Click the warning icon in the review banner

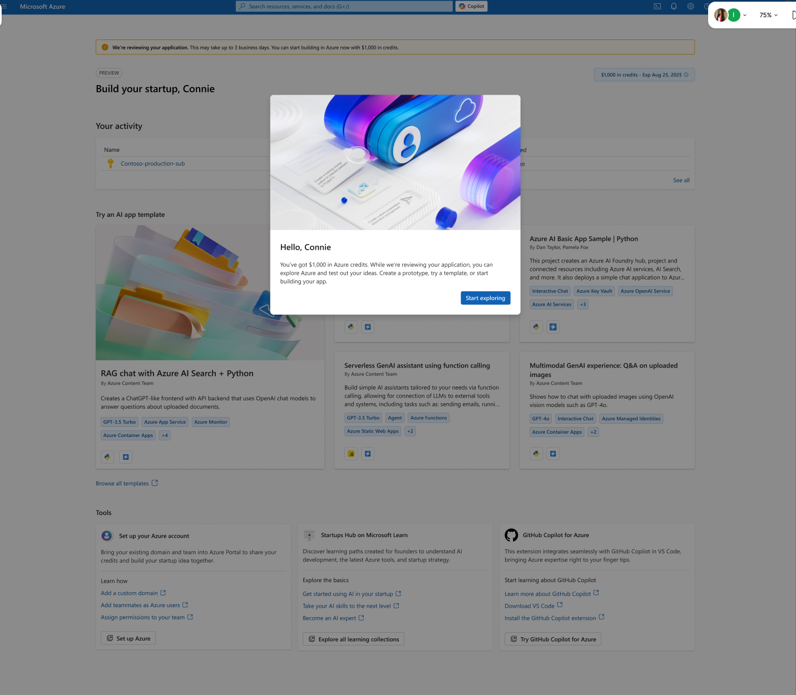(x=105, y=47)
